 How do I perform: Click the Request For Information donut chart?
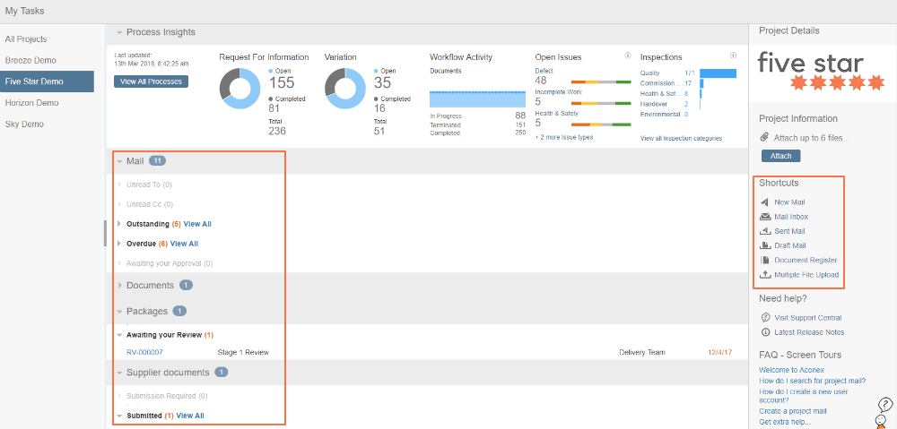tap(240, 90)
